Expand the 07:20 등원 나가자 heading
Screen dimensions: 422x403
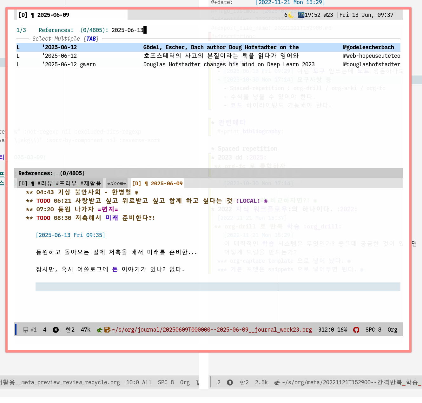[76, 209]
